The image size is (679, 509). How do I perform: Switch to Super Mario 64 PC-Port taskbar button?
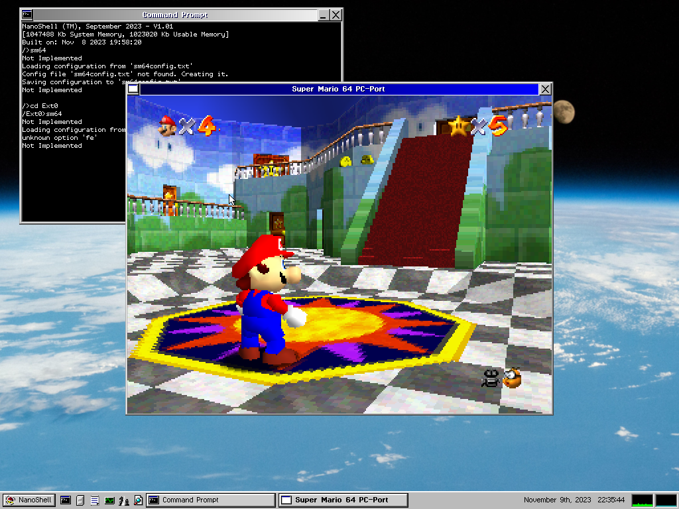[x=343, y=500]
